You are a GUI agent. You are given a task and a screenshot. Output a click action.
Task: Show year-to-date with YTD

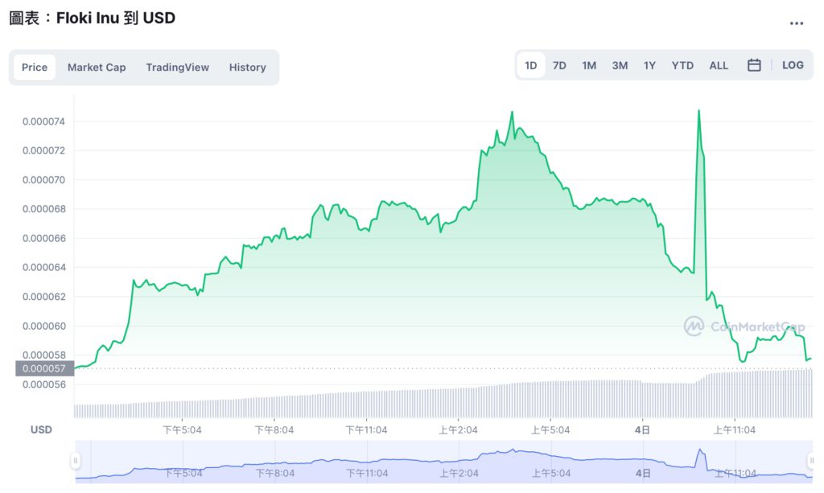[x=682, y=65]
